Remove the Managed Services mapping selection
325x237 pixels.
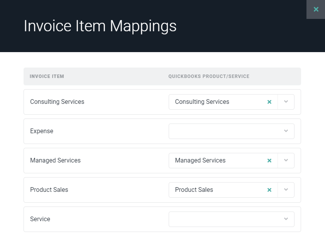(x=269, y=161)
